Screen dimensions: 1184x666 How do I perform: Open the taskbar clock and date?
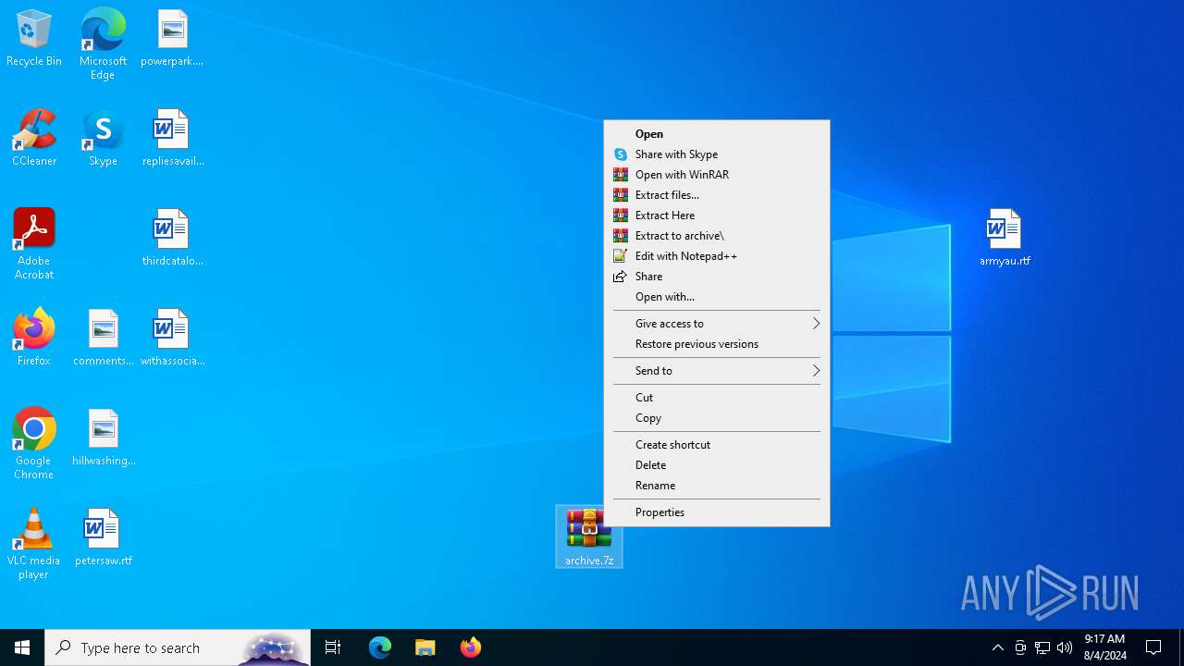coord(1105,647)
